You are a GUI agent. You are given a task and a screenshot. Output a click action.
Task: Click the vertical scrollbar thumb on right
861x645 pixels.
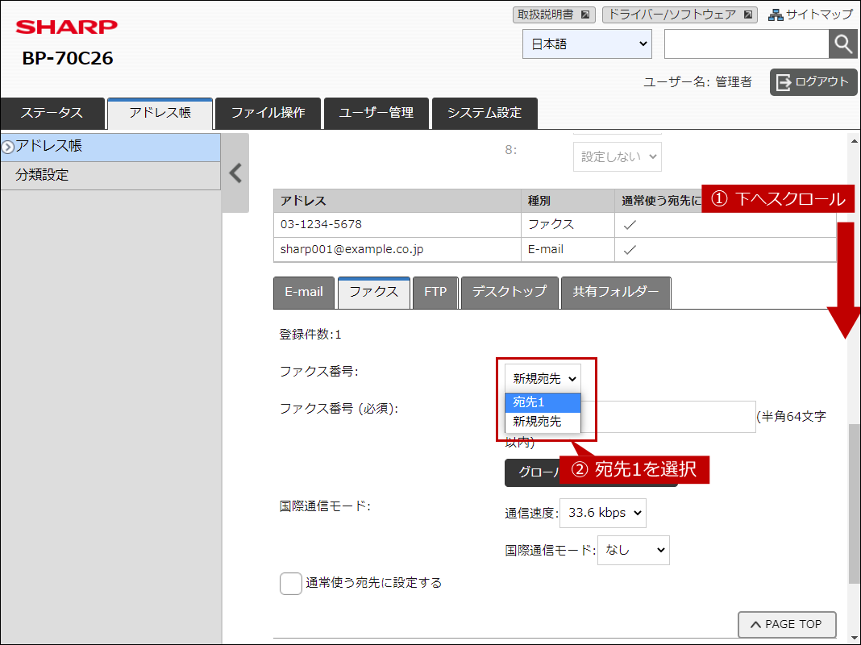click(854, 500)
